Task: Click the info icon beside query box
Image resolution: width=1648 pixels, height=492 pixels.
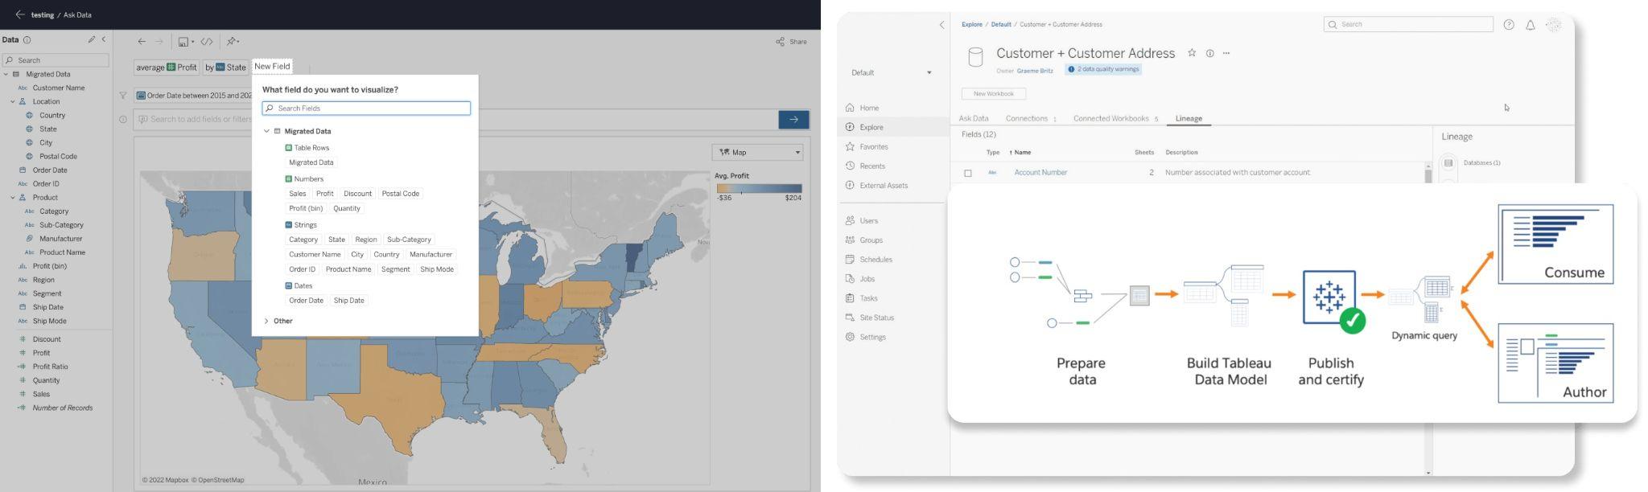Action: [123, 119]
